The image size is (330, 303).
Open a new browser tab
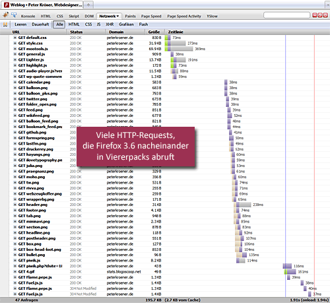(x=88, y=5)
